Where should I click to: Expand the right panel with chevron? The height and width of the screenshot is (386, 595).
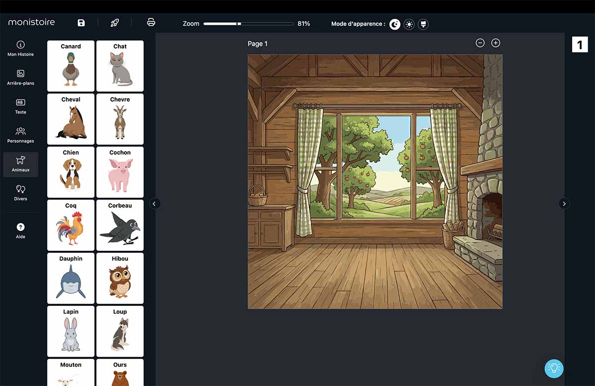564,204
